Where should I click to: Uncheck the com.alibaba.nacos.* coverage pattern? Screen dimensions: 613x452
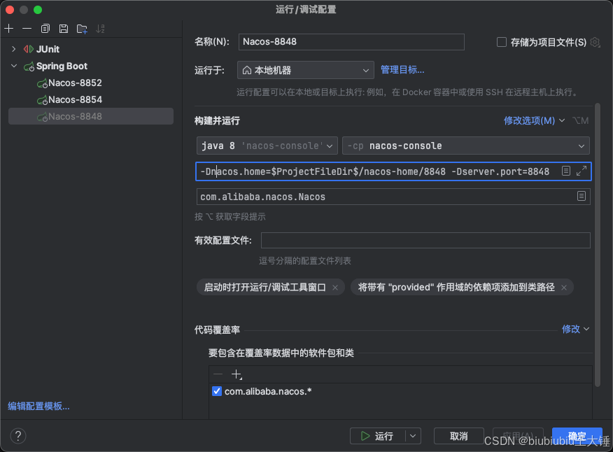217,391
